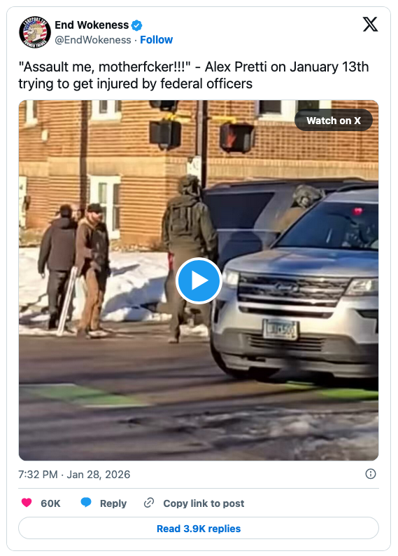Click the chain link icon
The image size is (398, 556).
149,503
